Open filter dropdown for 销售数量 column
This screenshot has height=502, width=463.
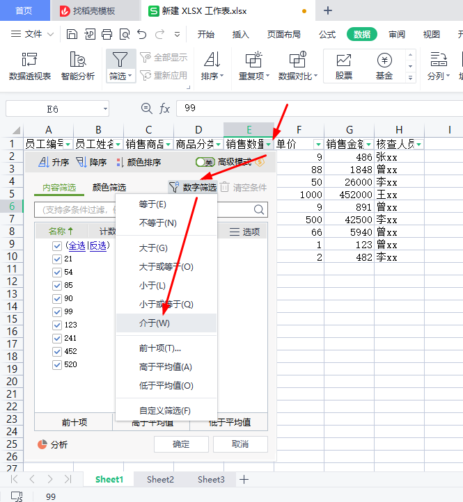point(268,145)
